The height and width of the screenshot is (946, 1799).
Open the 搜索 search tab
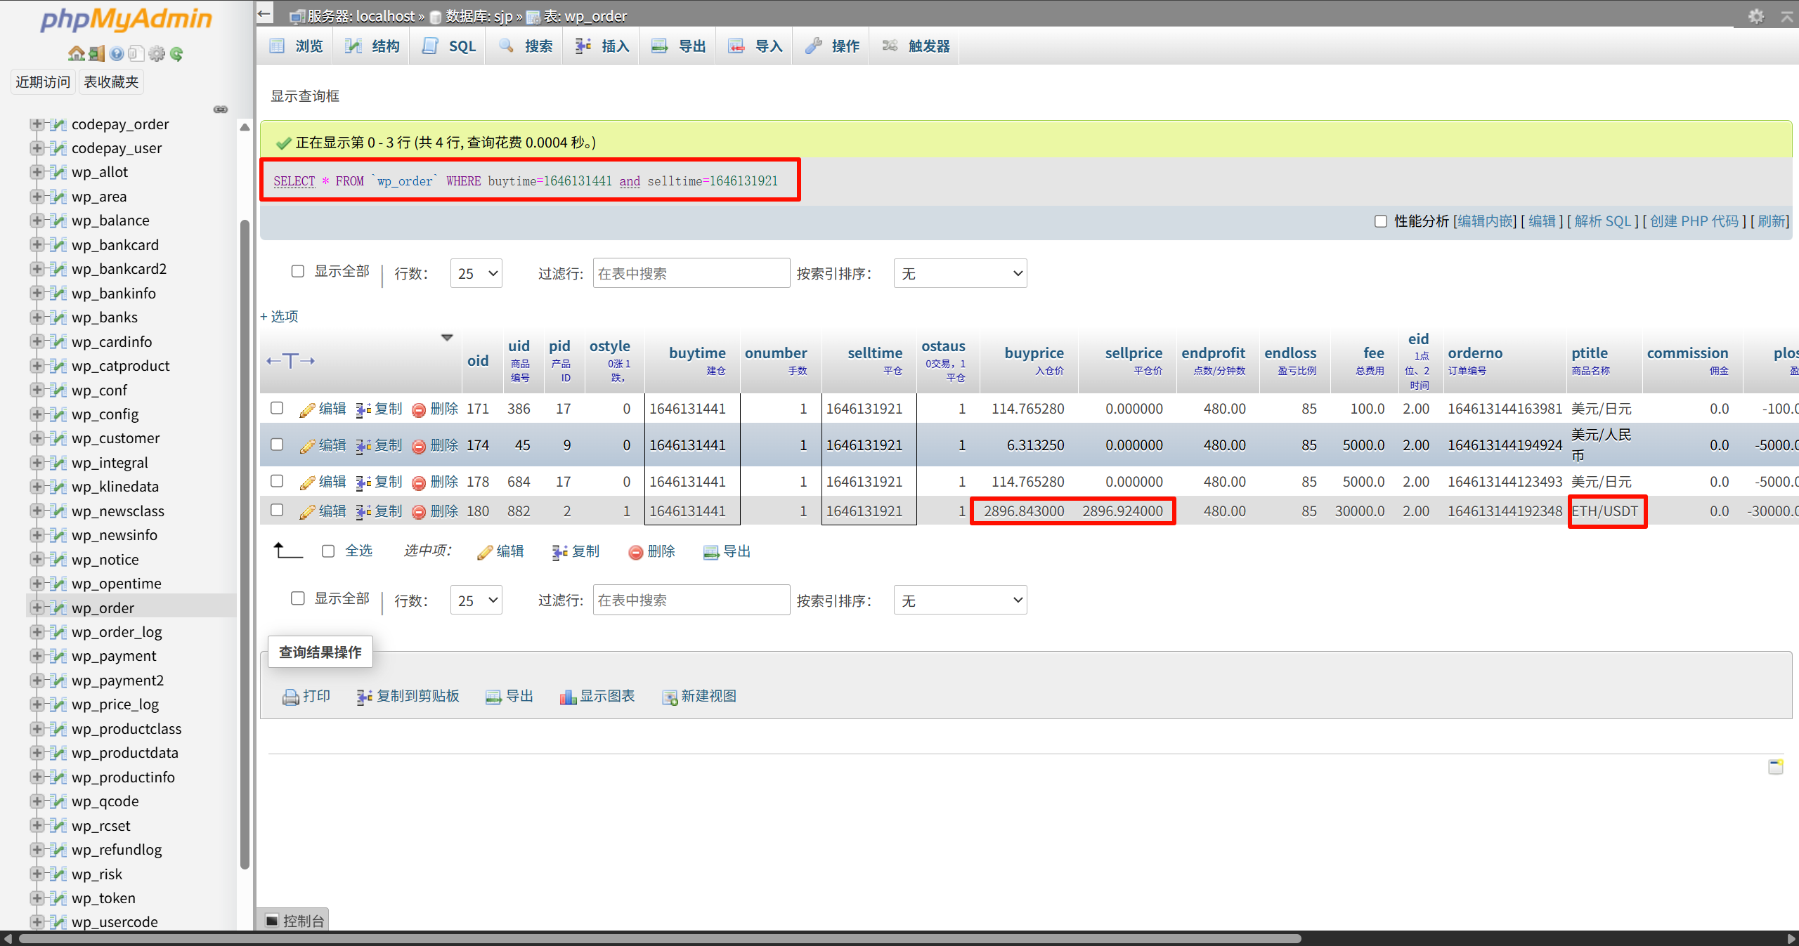[x=526, y=46]
